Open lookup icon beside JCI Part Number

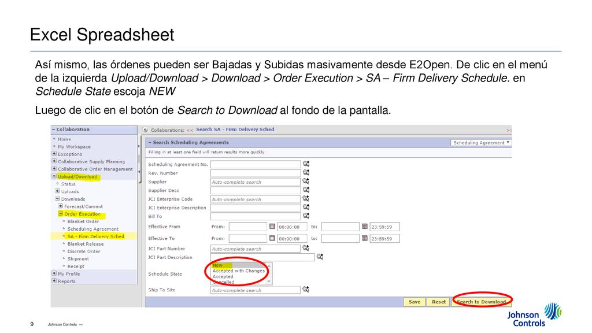306,248
